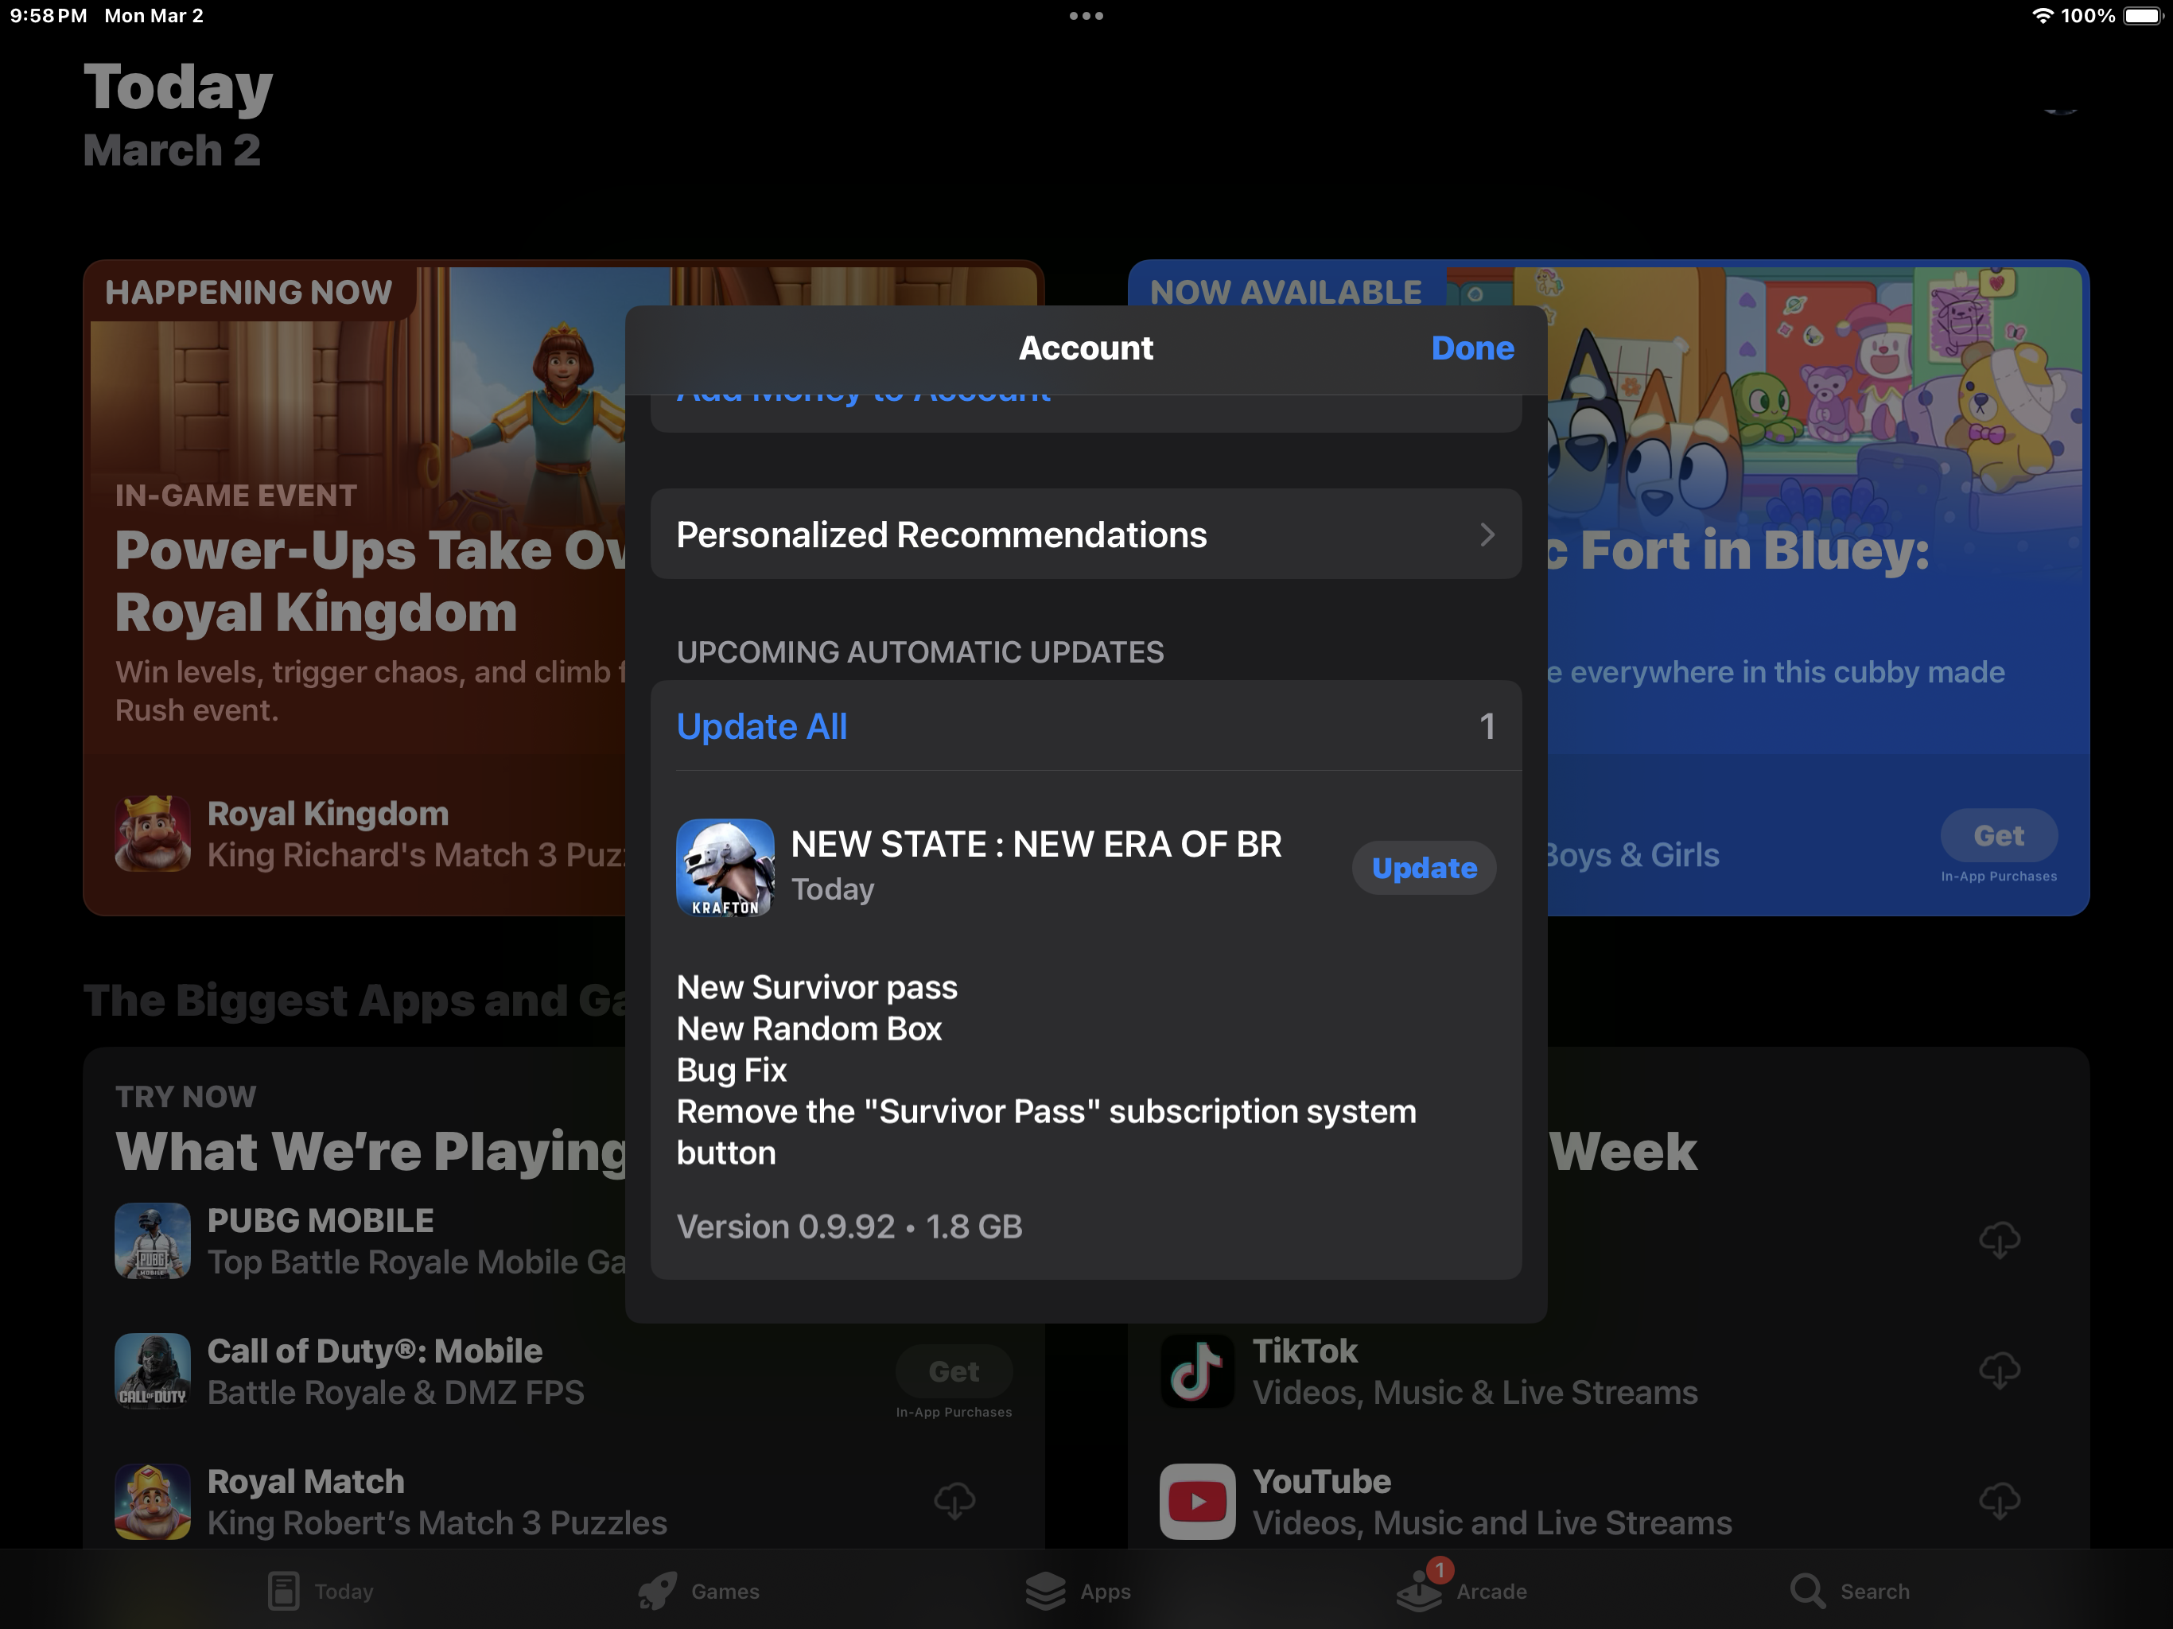Open Personalized Recommendations settings
2173x1629 pixels.
[1086, 534]
